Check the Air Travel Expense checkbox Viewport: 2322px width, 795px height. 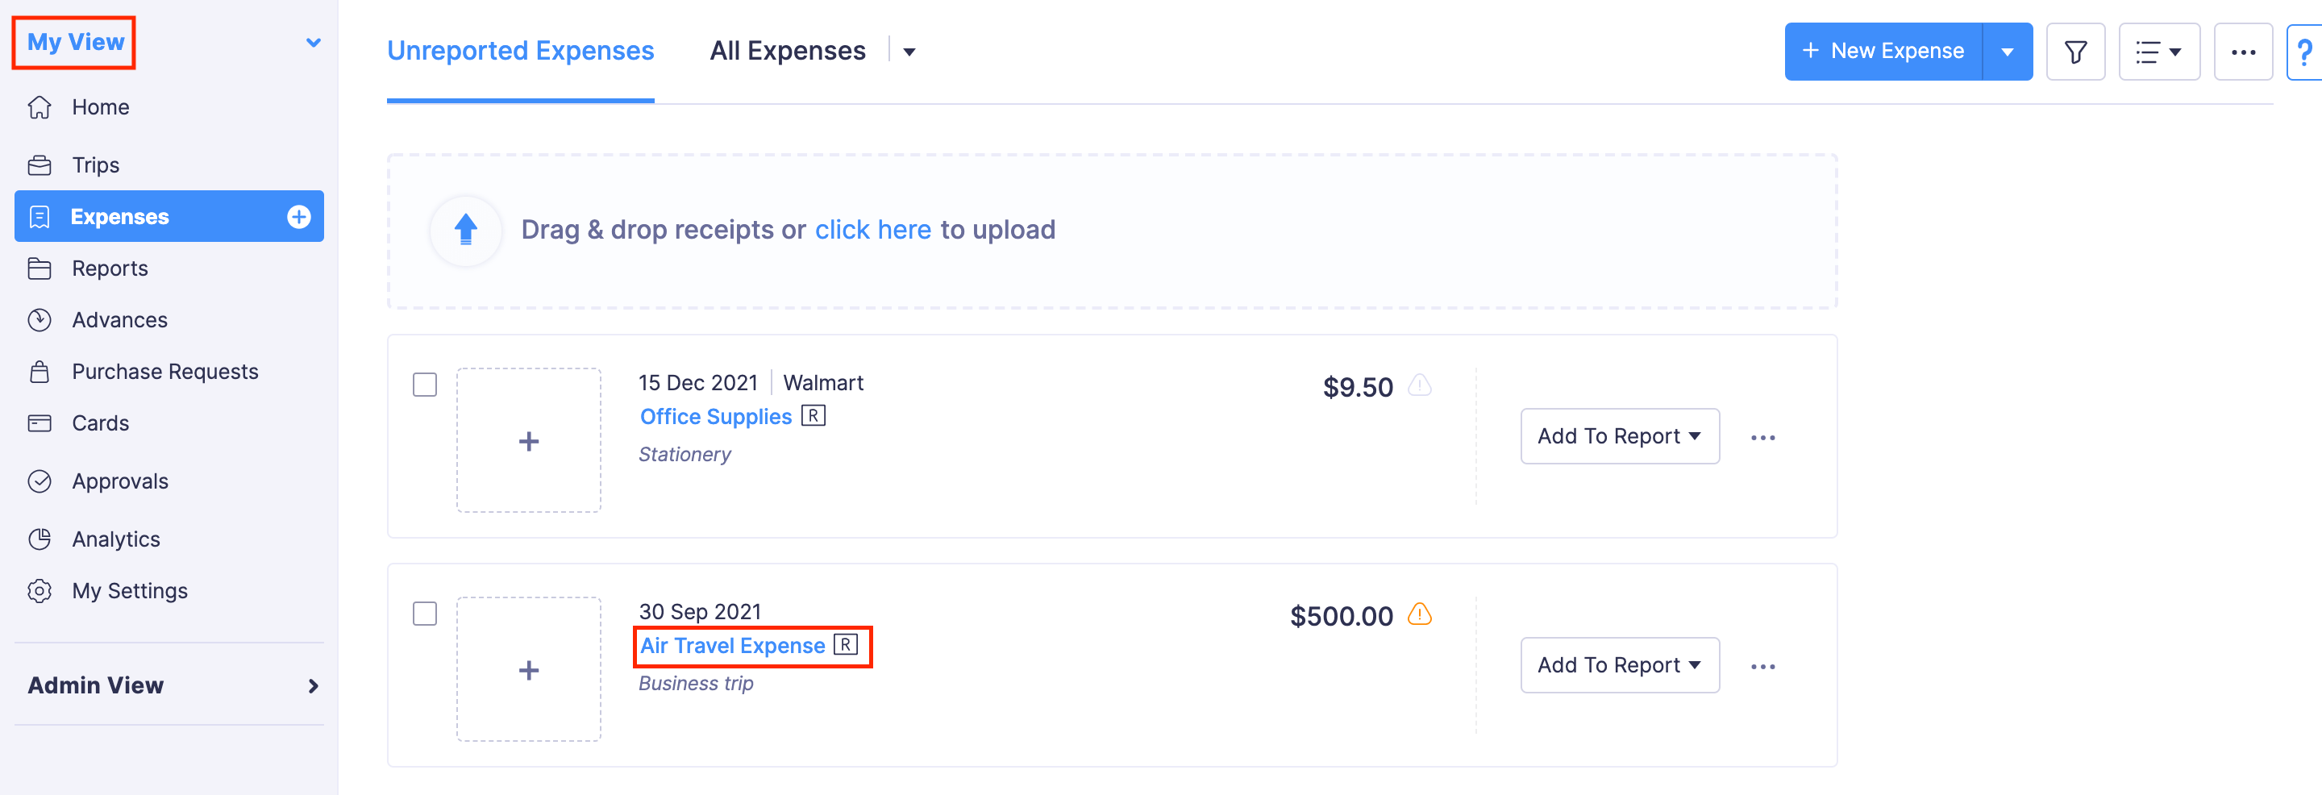pos(423,613)
